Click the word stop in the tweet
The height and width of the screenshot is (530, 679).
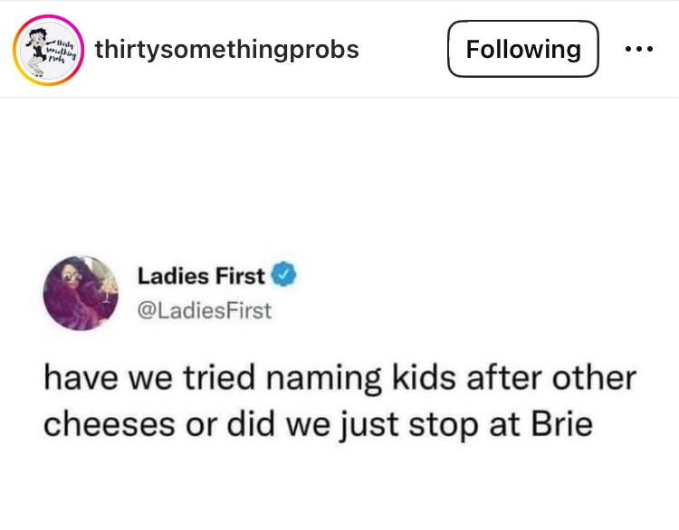446,423
